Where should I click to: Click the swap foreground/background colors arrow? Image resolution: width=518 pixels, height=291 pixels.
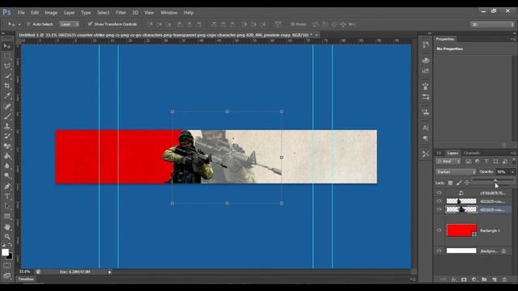pyautogui.click(x=10, y=245)
